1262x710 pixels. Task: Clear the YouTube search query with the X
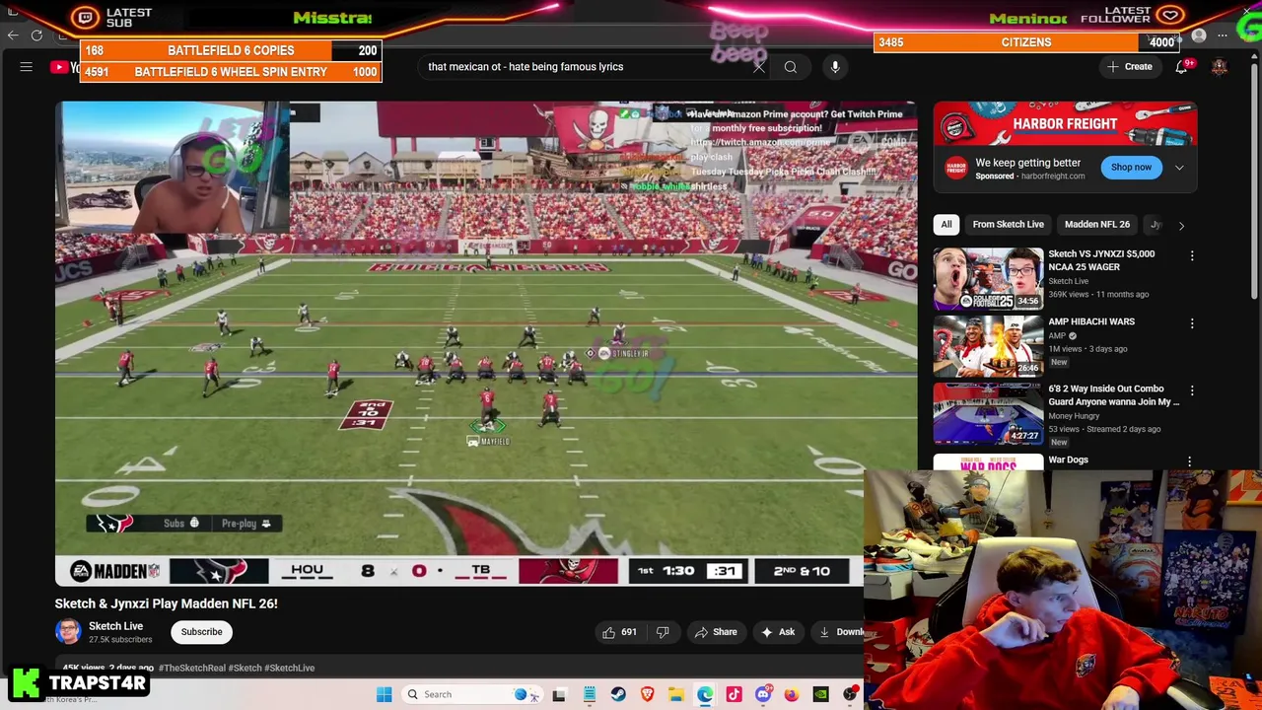pos(758,67)
